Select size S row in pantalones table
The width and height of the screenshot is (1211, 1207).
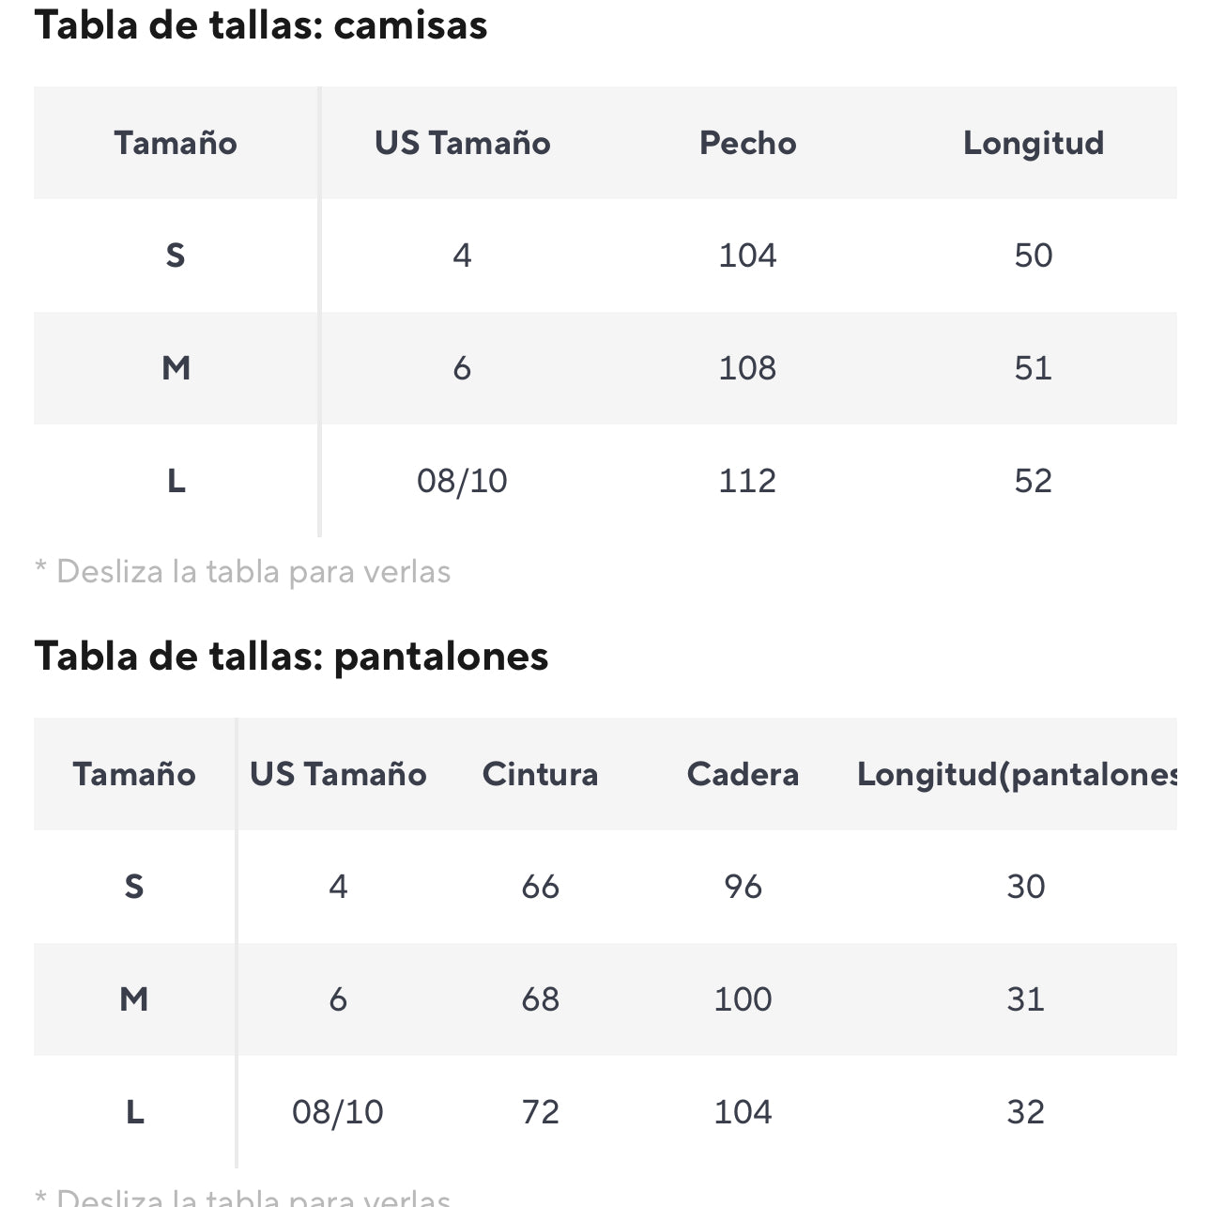point(134,887)
